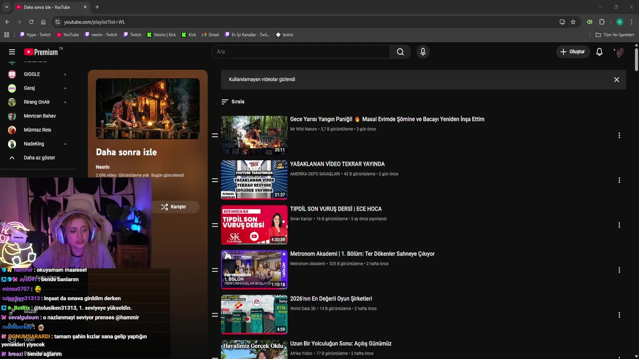Image resolution: width=639 pixels, height=359 pixels.
Task: Open the bookmarks apps grid icon
Action: pos(6,35)
